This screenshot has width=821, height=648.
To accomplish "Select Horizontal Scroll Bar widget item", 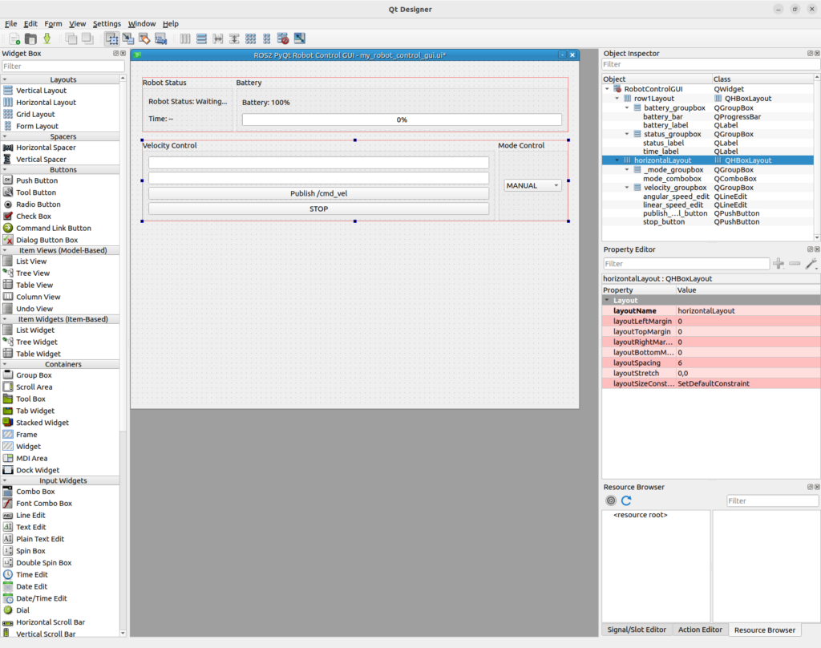I will click(x=51, y=622).
